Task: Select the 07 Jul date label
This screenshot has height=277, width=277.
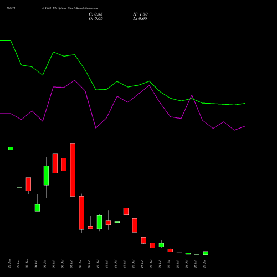Action: tap(71, 264)
